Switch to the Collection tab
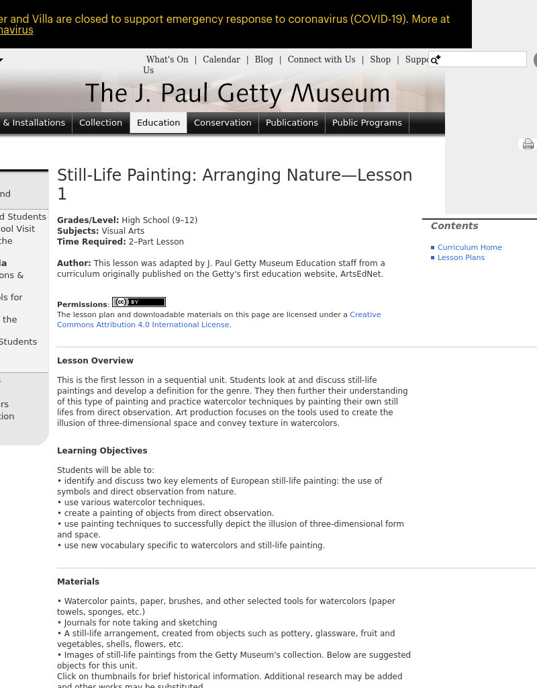 point(101,122)
